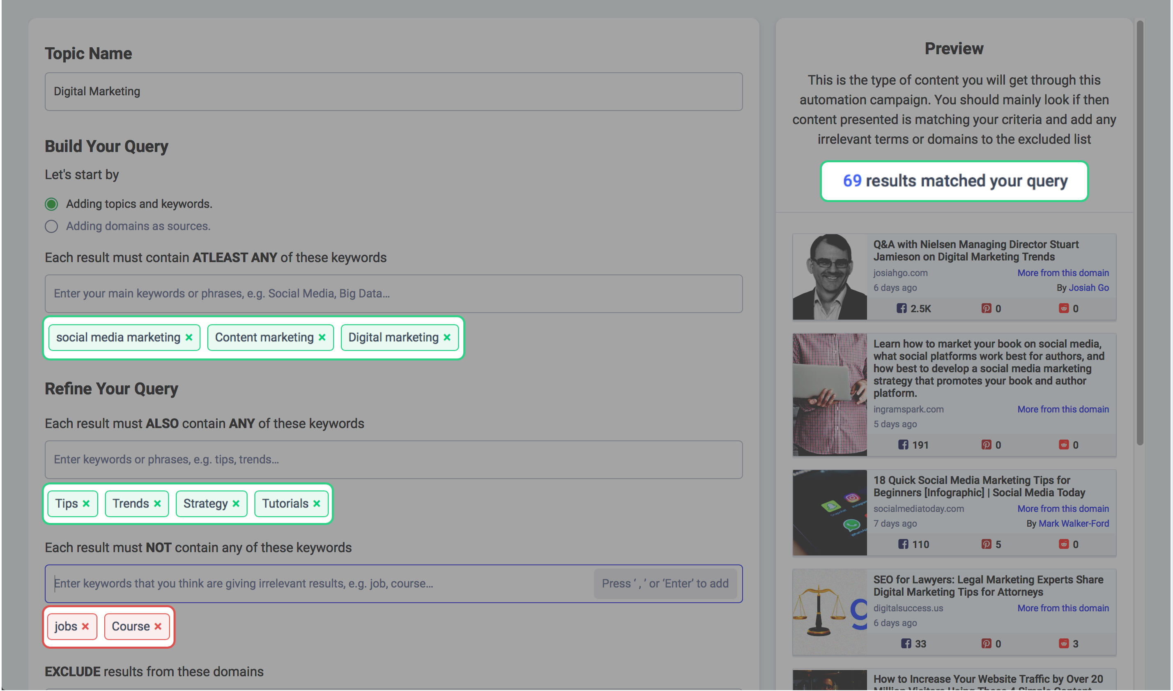The image size is (1173, 691).
Task: Click Pinterest icon on Nielsen Q&A article
Action: [987, 309]
